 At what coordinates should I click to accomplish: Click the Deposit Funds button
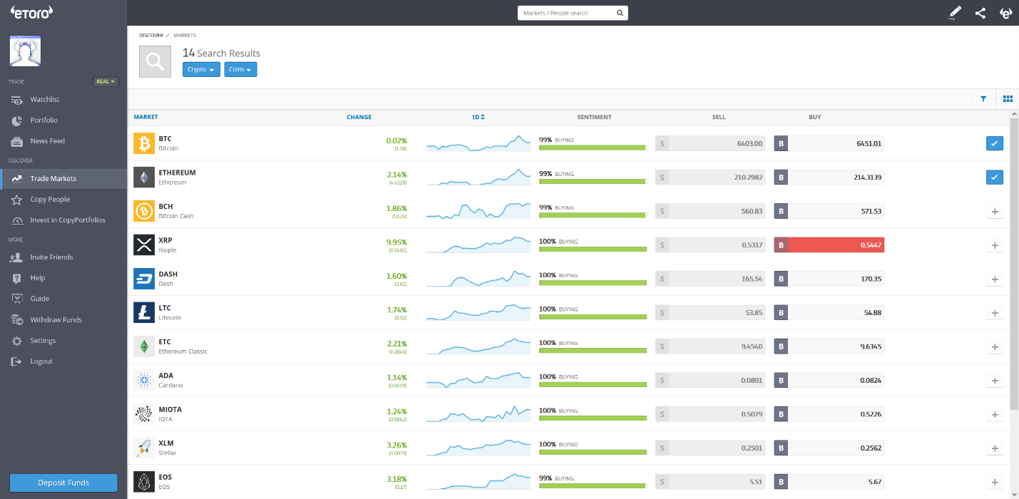point(63,483)
